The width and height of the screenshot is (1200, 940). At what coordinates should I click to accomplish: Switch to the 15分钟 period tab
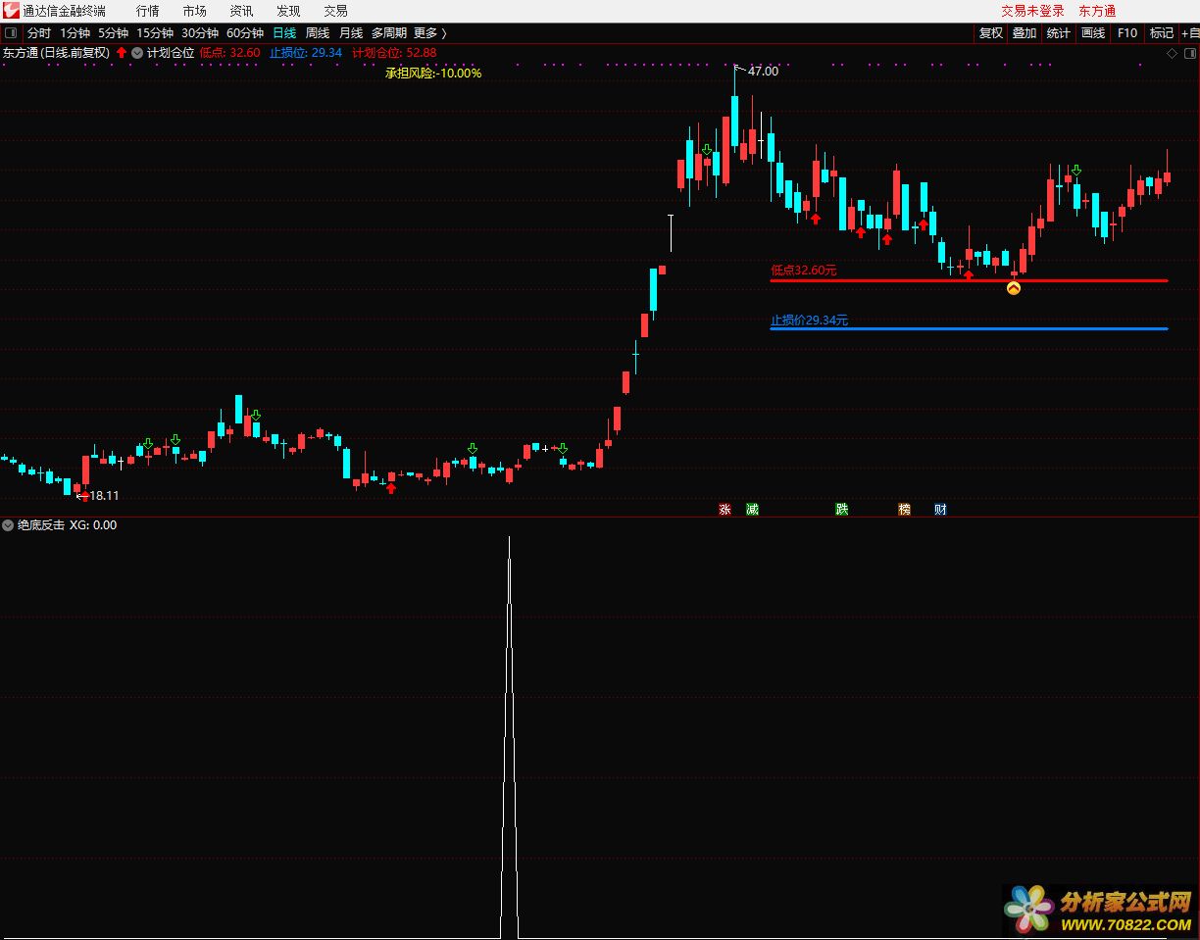(x=154, y=33)
